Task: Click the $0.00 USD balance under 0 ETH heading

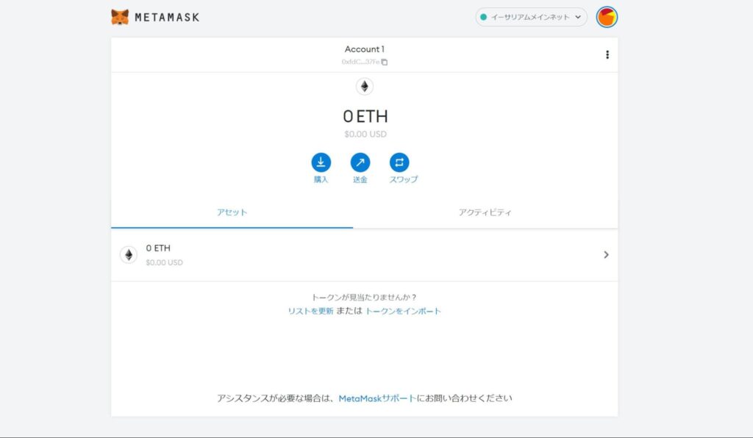Action: point(365,134)
